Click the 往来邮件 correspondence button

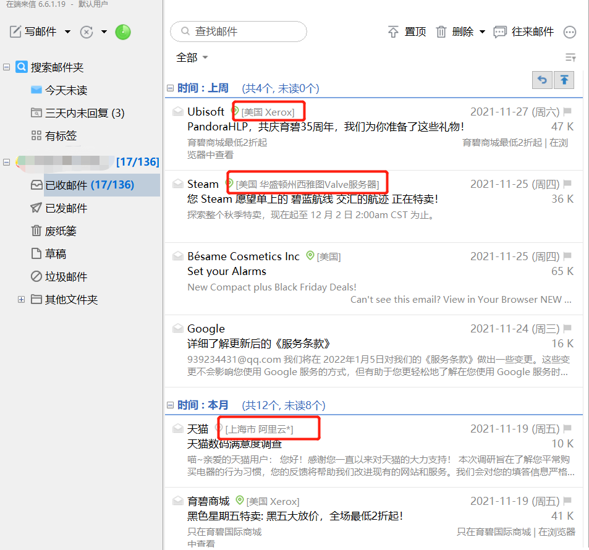point(523,32)
